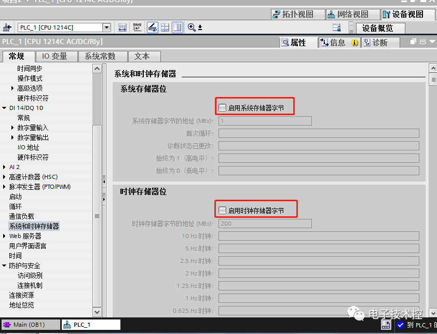Switch to PLC_1 editor in the bottom bar
Viewport: 437px width, 334px height.
pyautogui.click(x=91, y=325)
